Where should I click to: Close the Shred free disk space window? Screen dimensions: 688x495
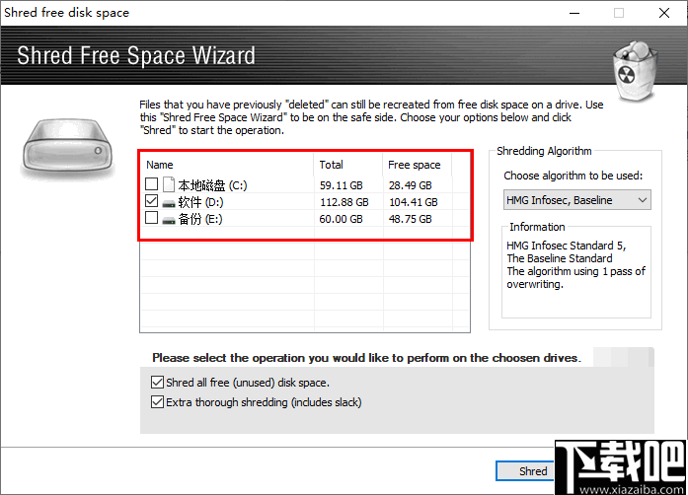tap(664, 13)
